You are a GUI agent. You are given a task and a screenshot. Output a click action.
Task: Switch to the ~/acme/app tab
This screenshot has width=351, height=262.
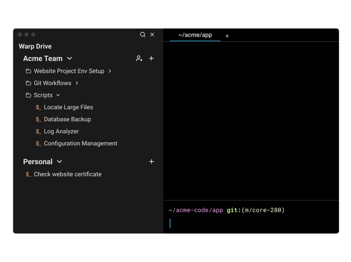coord(195,35)
